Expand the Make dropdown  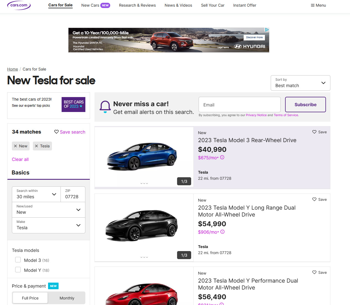[49, 225]
